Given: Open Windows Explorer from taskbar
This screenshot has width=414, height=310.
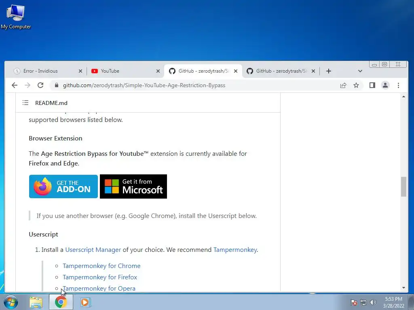Looking at the screenshot, I should click(x=36, y=302).
